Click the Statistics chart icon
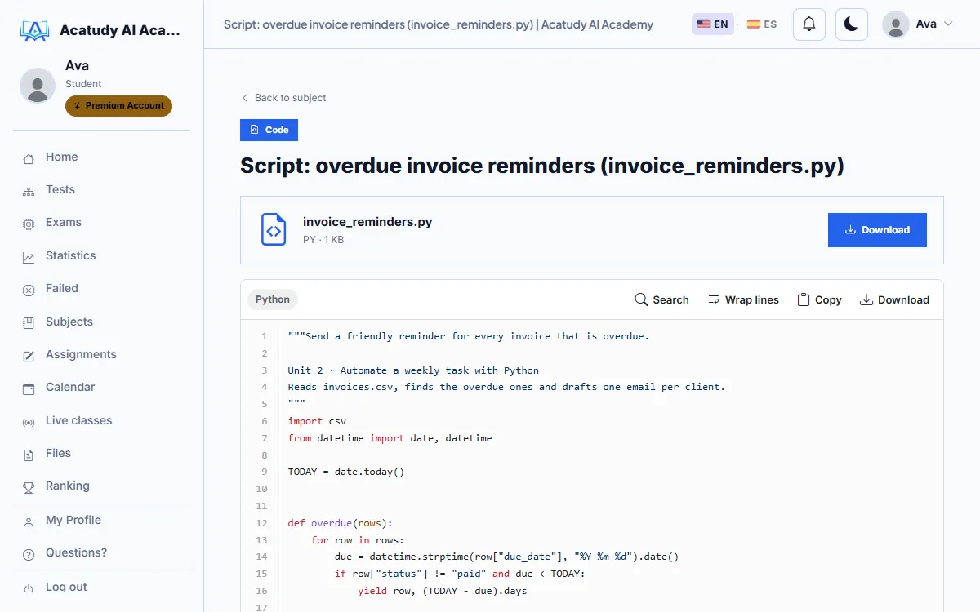The height and width of the screenshot is (612, 980). click(x=29, y=257)
